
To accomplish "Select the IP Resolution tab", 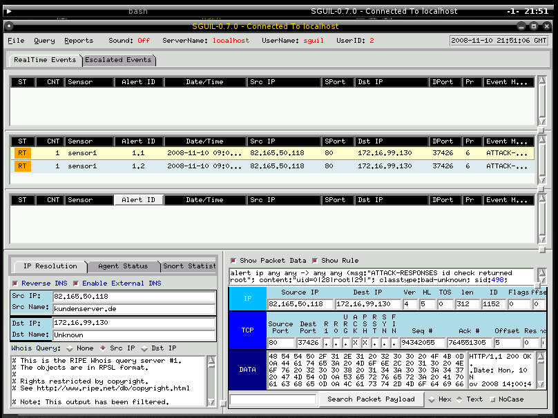I will coord(50,266).
